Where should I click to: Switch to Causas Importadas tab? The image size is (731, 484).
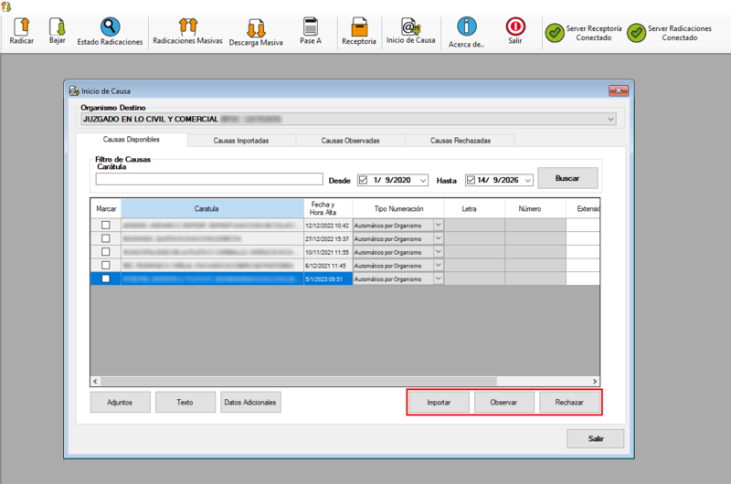click(x=241, y=141)
